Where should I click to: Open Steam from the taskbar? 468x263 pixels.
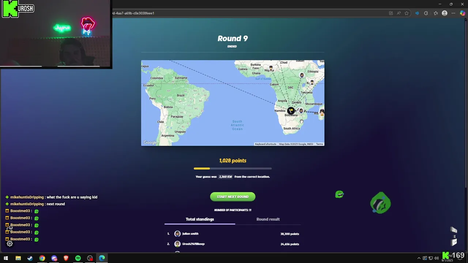pos(30,258)
